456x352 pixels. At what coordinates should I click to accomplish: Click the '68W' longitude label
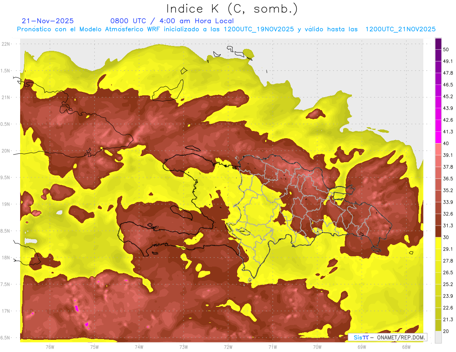pyautogui.click(x=406, y=347)
